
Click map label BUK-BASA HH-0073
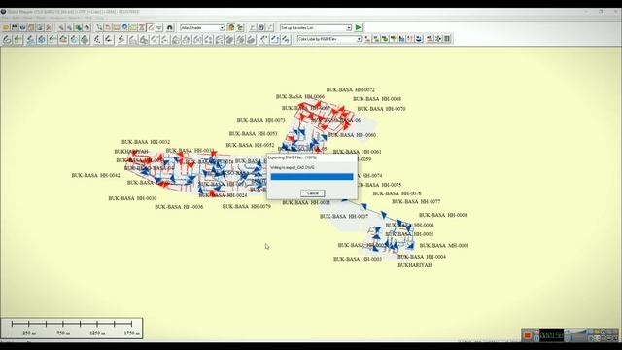(261, 120)
